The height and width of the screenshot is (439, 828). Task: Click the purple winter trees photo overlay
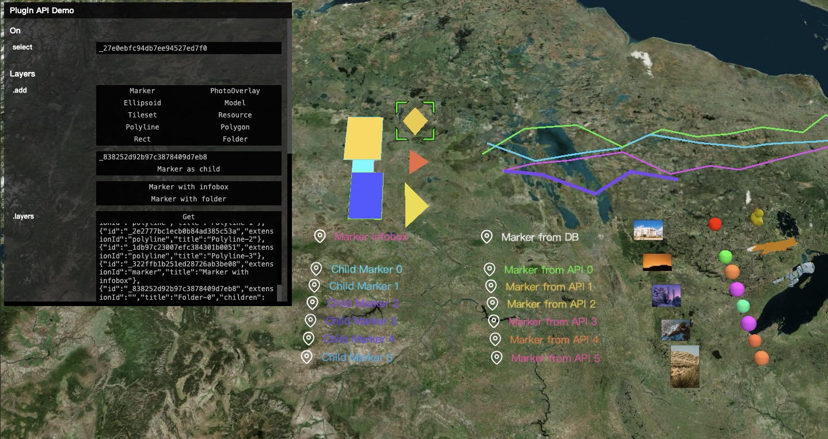pos(666,295)
